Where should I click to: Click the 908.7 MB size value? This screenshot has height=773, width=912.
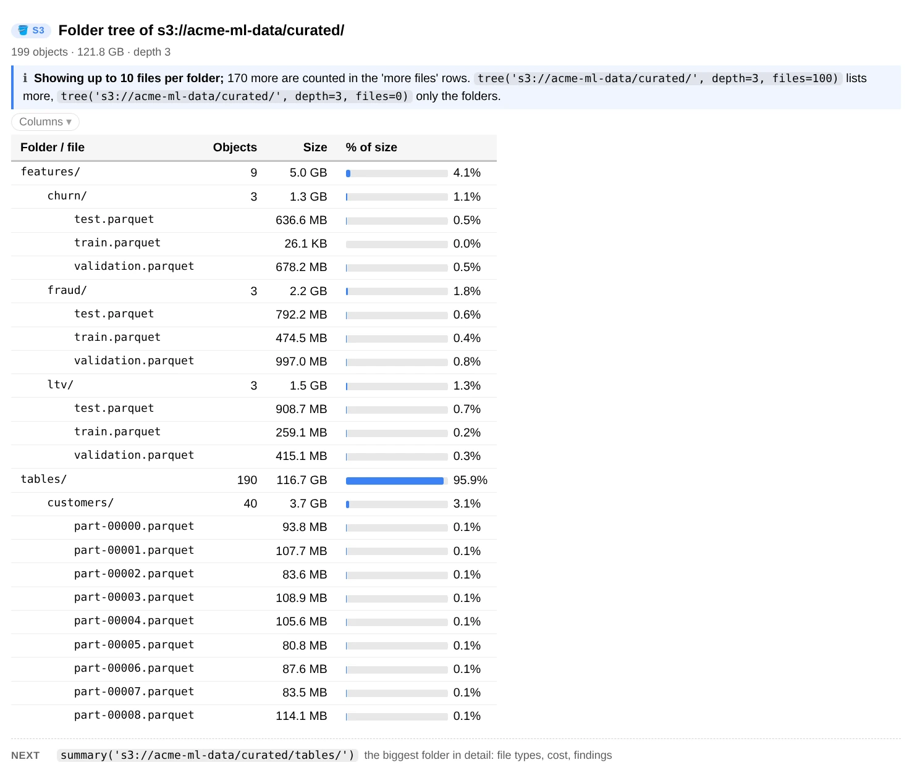302,409
